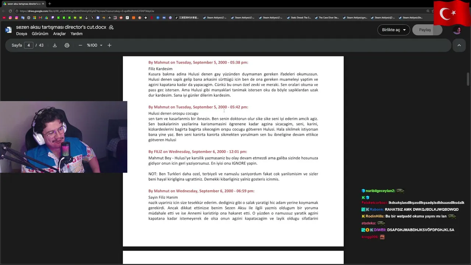The image size is (471, 265).
Task: Open the Gmail bookmark icon
Action: tap(40, 18)
